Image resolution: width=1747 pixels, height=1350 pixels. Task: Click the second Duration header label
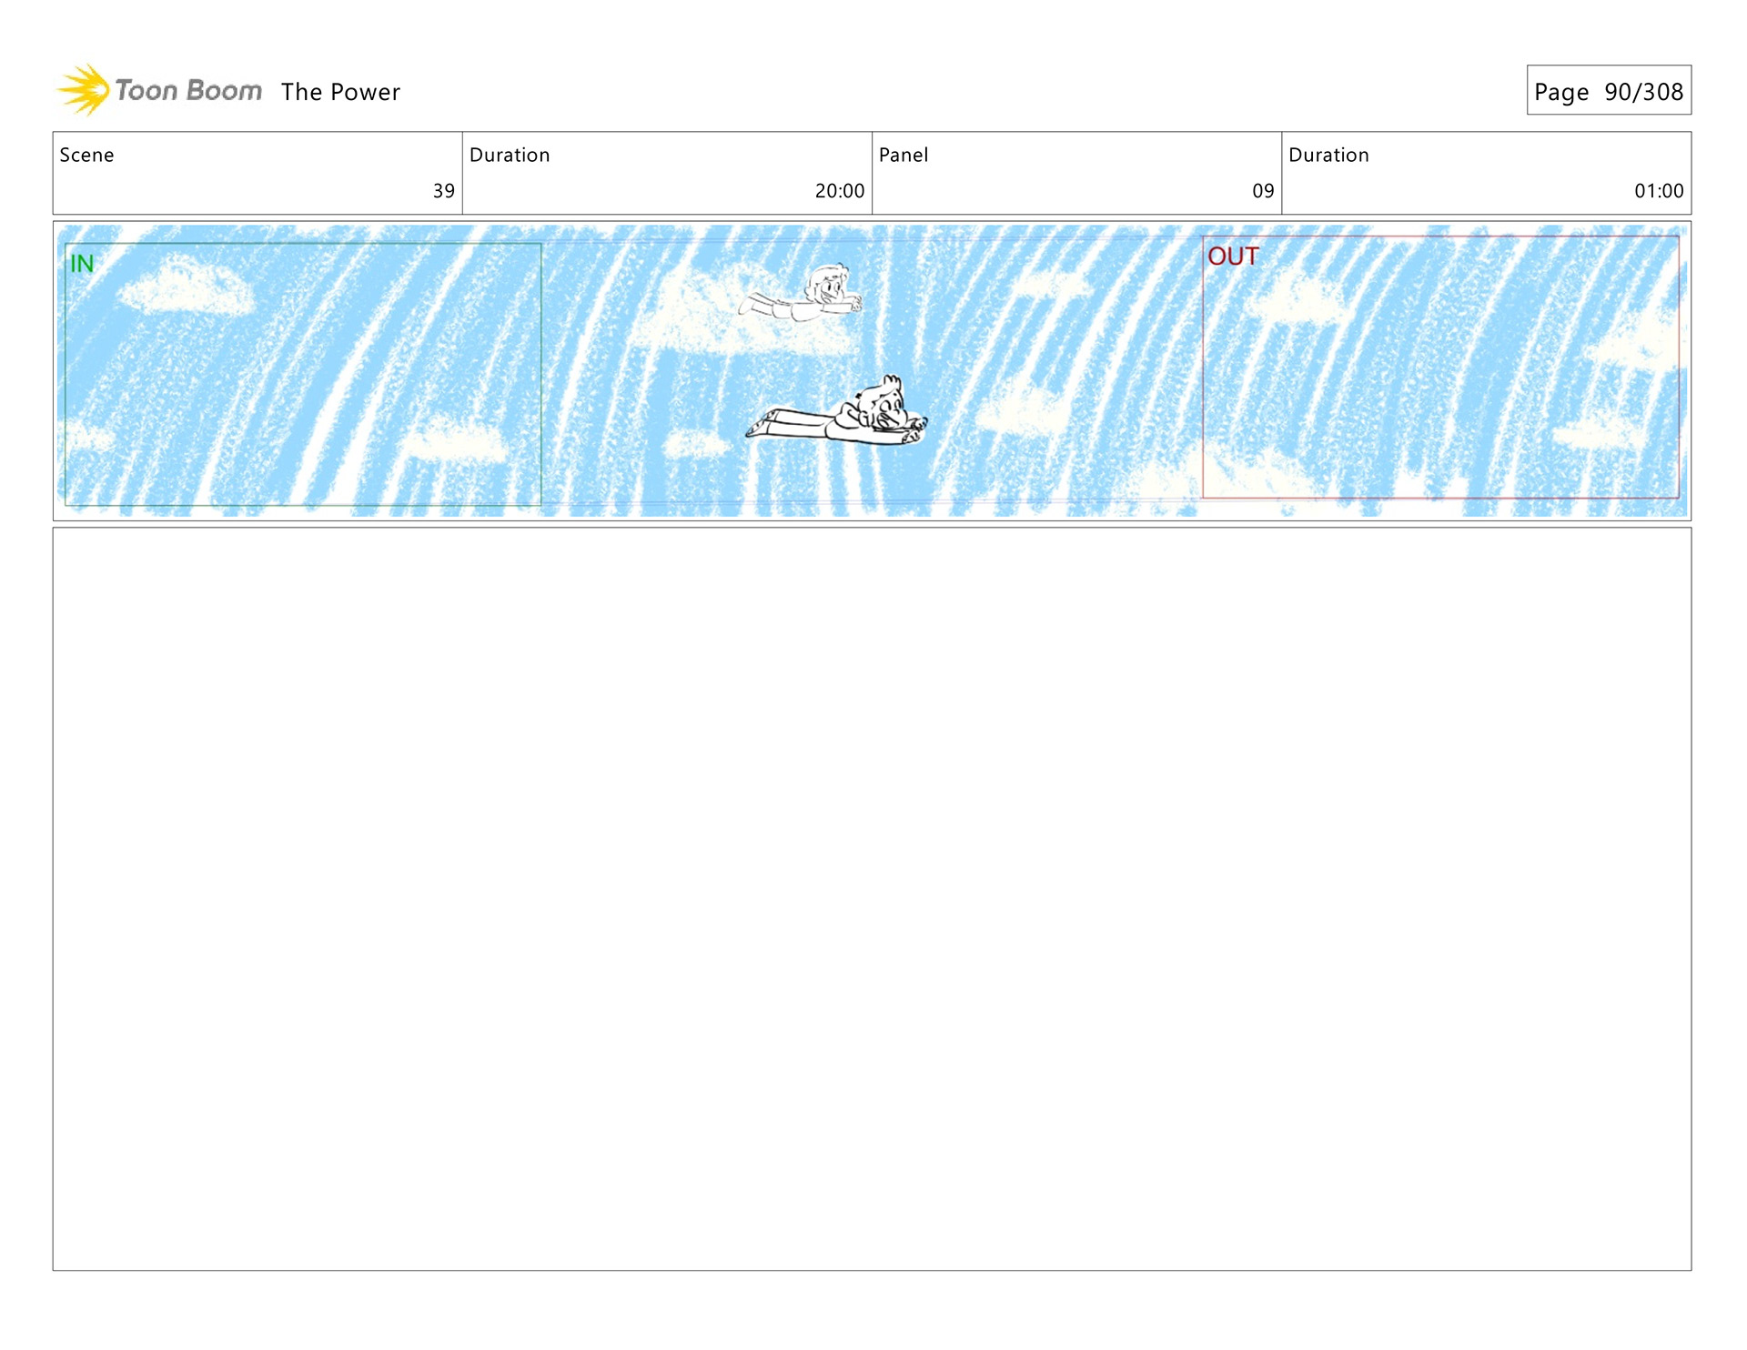point(1328,155)
